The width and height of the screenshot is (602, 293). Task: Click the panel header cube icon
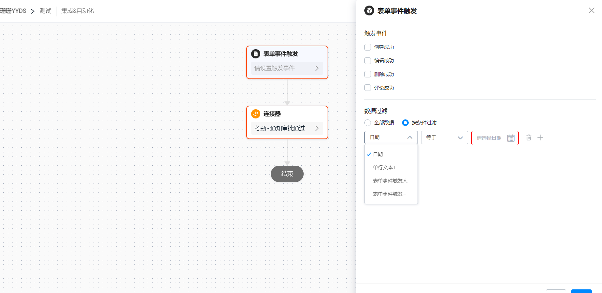tap(369, 11)
